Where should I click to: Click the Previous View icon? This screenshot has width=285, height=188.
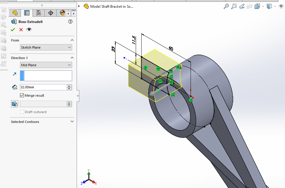point(242,6)
